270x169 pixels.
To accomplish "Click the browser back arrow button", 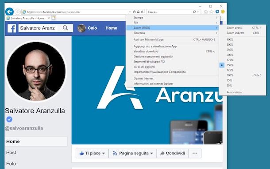I will [x=9, y=12].
